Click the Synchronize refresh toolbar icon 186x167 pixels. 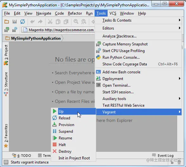point(23,22)
